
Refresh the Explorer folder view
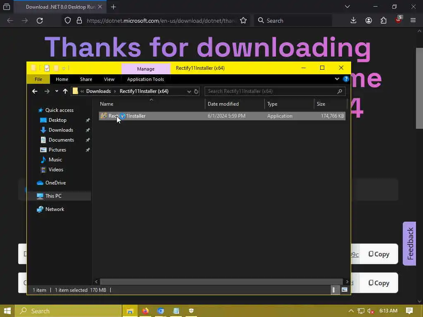(196, 91)
